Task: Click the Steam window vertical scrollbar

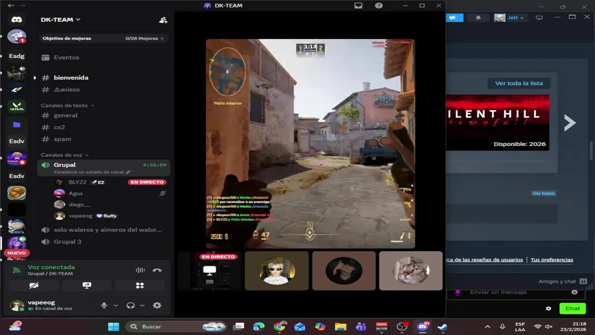Action: pyautogui.click(x=591, y=151)
